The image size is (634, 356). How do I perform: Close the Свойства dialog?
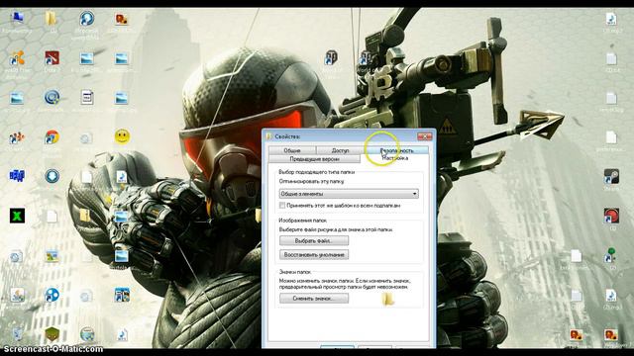click(x=424, y=136)
